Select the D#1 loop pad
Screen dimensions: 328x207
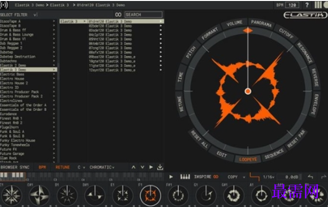pyautogui.click(x=95, y=195)
